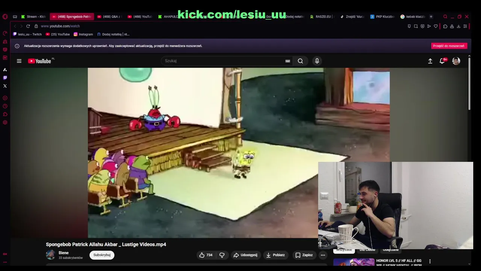
Task: Open the HONOR LVL 5 recommended thumbnail
Action: [x=354, y=262]
